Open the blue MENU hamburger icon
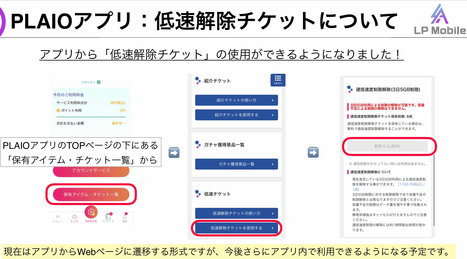Viewport: 467px width, 259px height. click(278, 80)
